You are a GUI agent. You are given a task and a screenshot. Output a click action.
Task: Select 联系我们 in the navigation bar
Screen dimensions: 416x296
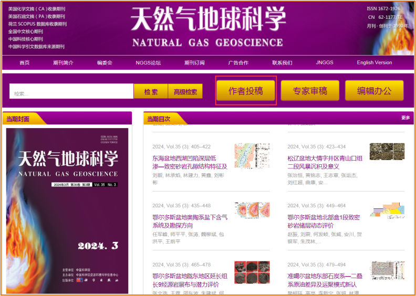282,63
